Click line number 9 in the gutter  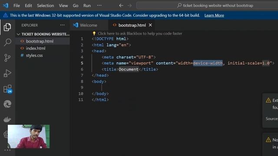click(82, 88)
